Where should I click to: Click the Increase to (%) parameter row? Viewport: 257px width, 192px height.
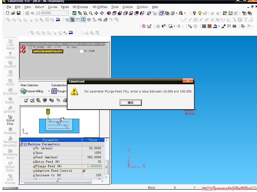tap(62, 175)
